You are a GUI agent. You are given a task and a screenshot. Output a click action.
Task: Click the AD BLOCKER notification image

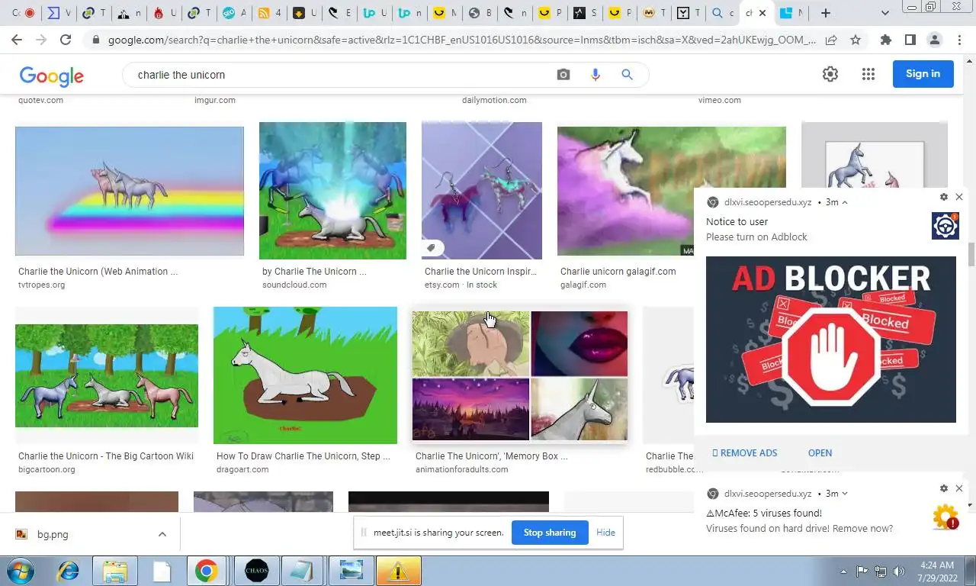(x=830, y=340)
